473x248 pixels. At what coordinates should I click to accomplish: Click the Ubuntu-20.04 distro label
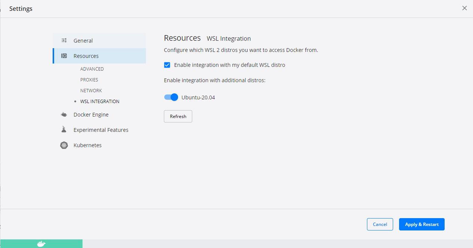point(198,97)
